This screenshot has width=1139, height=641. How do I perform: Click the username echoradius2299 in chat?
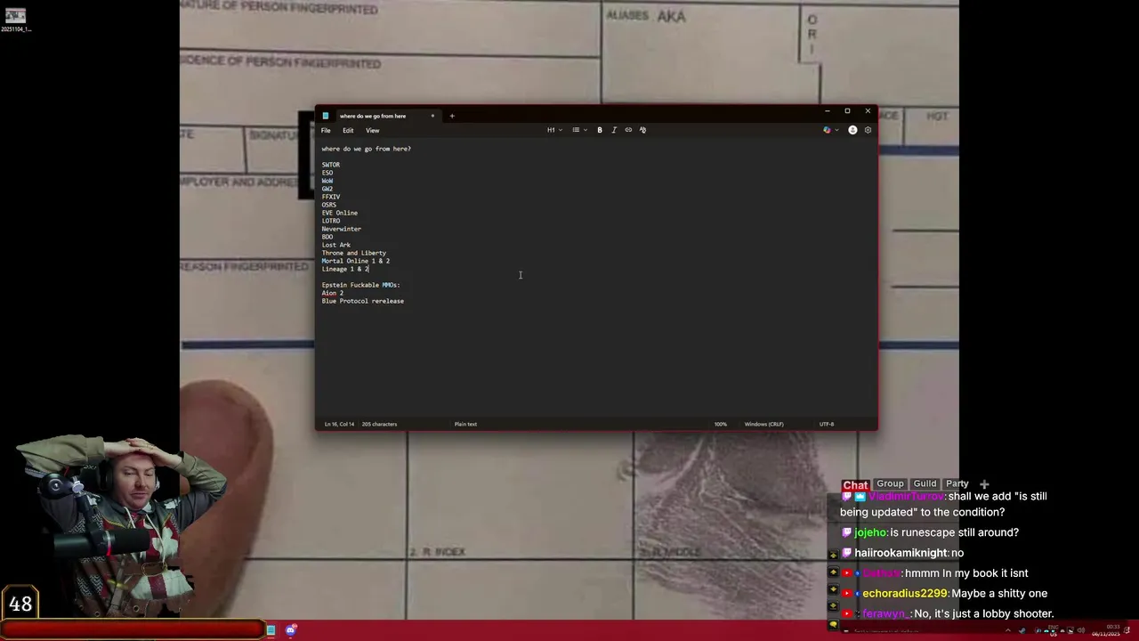coord(904,594)
